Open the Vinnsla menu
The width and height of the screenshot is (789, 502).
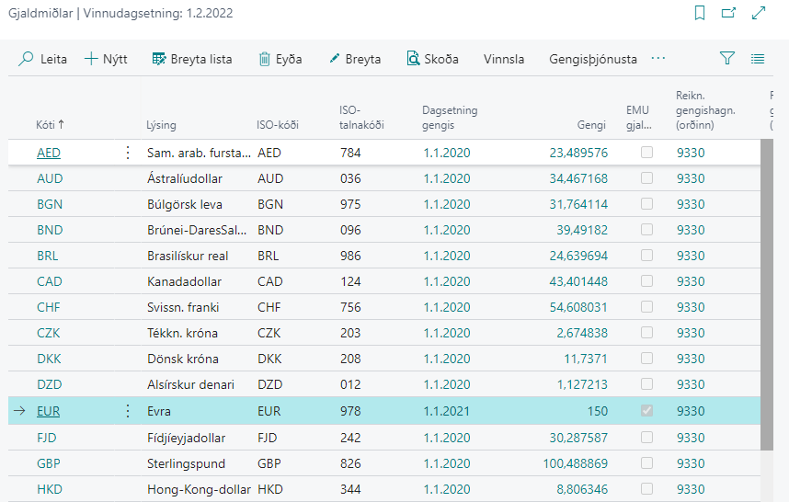coord(504,59)
